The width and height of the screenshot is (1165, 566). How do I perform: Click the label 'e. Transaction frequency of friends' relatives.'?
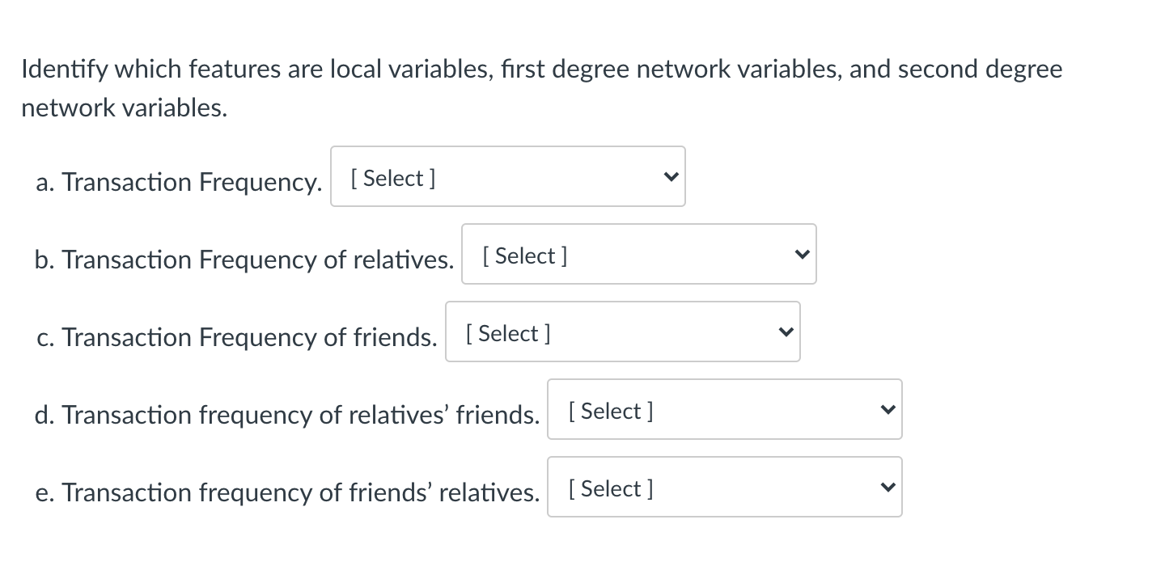[x=287, y=492]
